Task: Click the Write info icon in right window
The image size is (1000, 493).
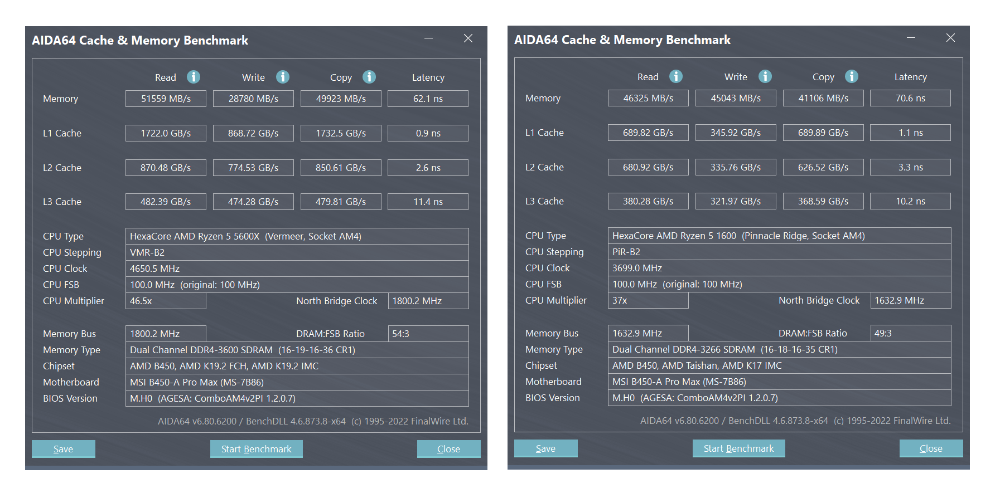Action: [765, 76]
